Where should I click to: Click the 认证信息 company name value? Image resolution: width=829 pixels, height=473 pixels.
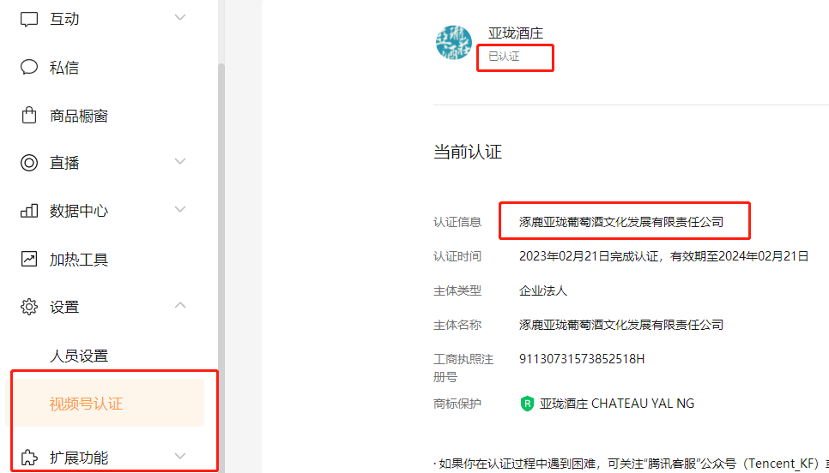coord(621,222)
